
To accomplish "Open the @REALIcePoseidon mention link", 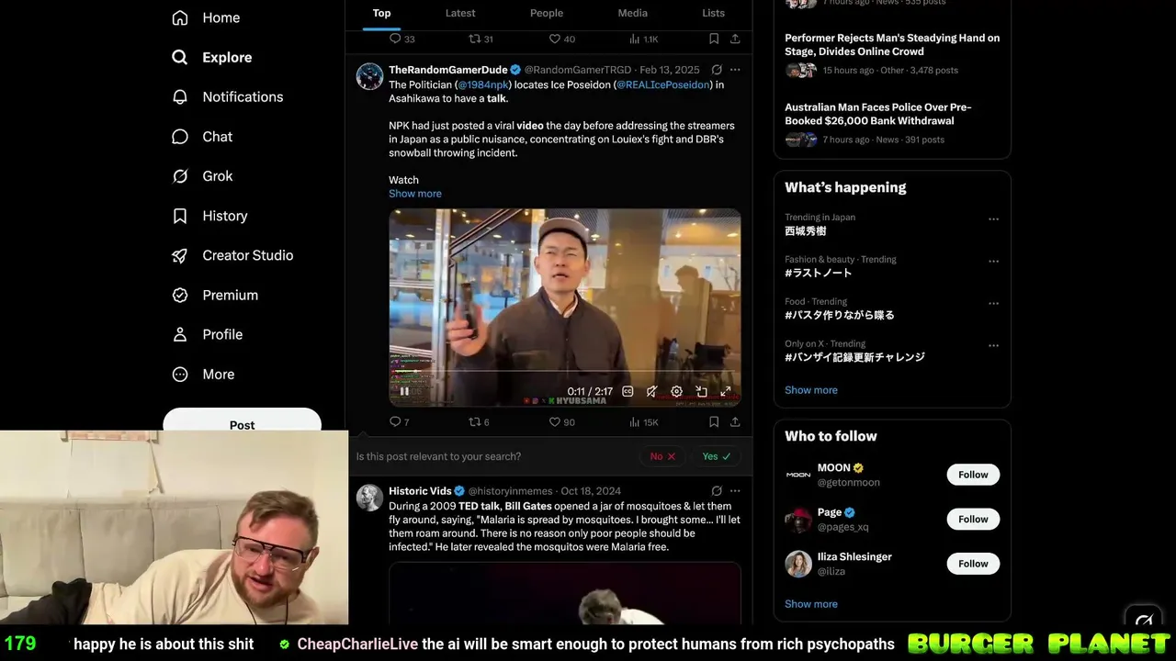I will click(x=663, y=84).
